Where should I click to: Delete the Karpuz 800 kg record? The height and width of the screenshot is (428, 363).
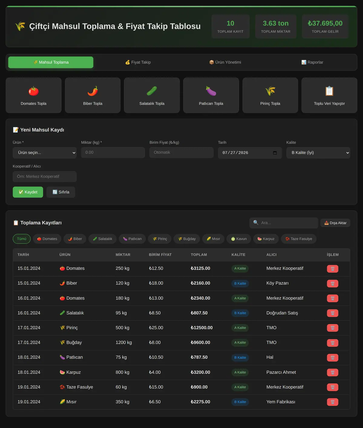[332, 373]
